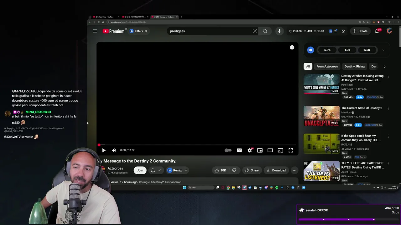Switch to HO PROVATO LA NUOVA tab
401x225 pixels.
[135, 17]
